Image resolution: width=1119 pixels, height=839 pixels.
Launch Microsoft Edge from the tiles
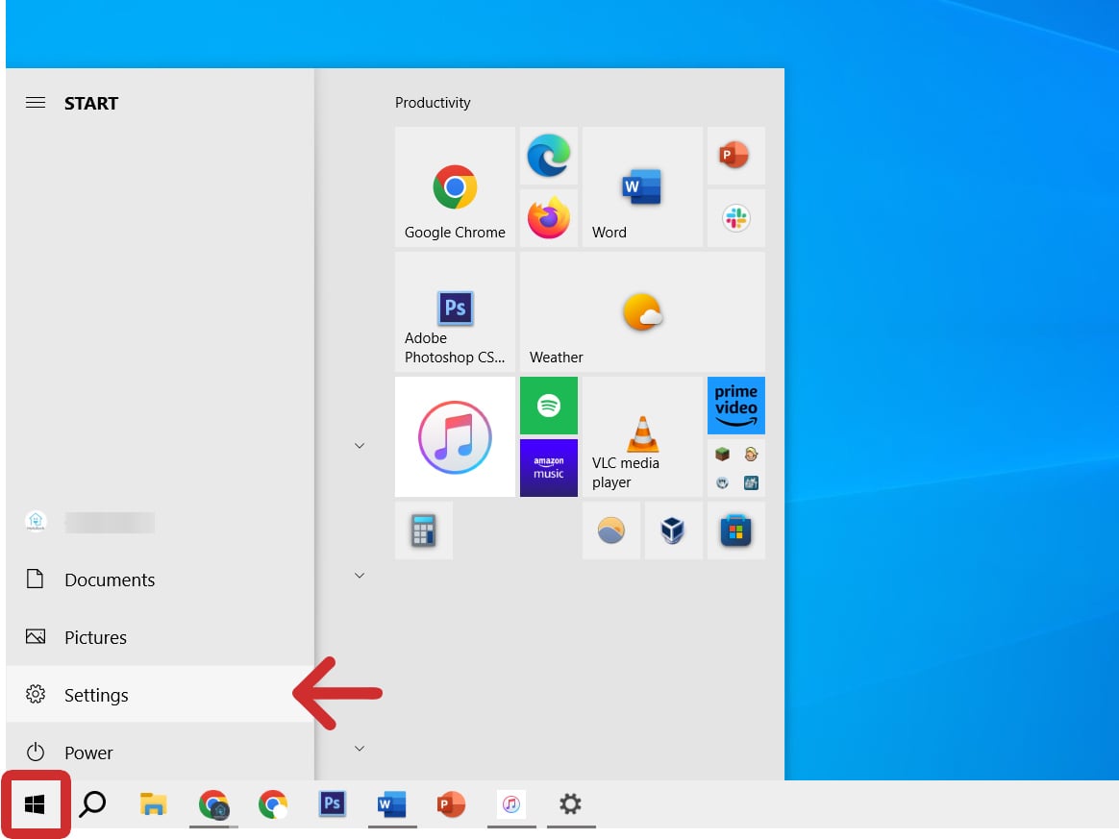click(x=549, y=156)
